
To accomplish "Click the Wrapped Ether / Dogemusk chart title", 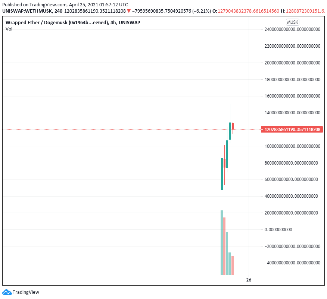I will point(73,22).
